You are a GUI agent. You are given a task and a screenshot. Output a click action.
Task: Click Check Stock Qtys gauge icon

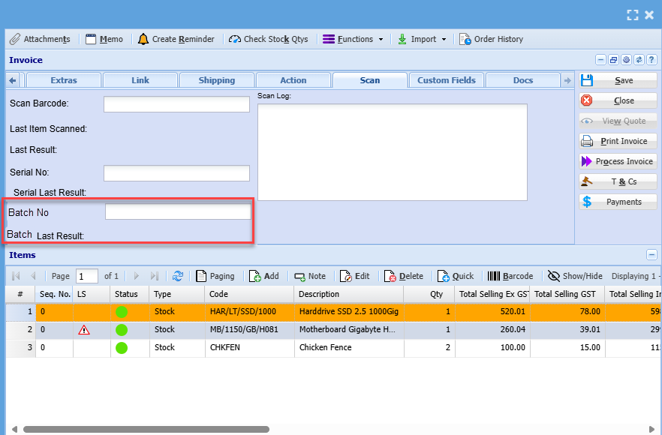[x=269, y=39]
